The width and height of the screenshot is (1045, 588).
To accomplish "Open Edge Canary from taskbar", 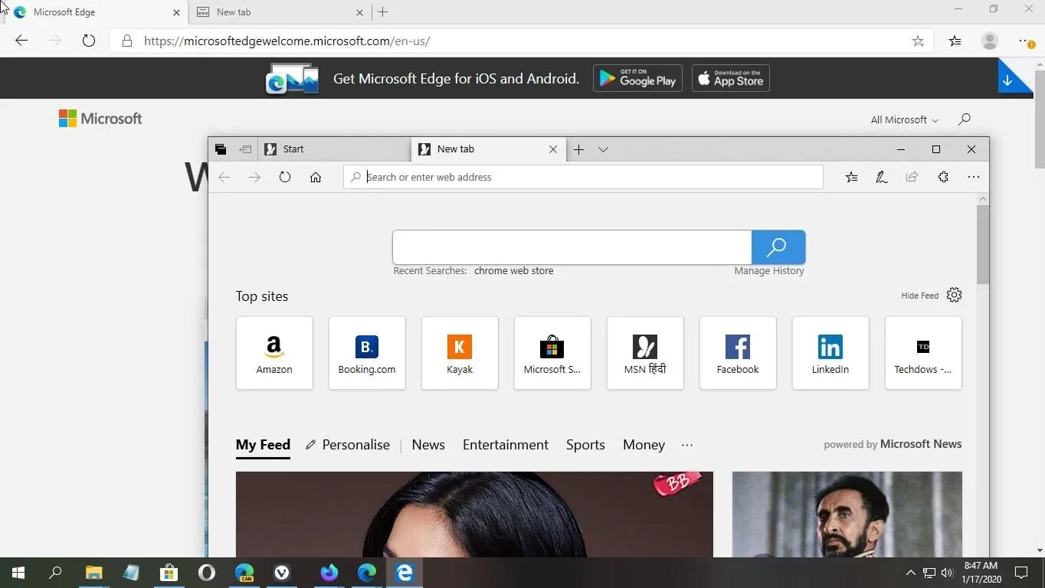I will point(244,573).
